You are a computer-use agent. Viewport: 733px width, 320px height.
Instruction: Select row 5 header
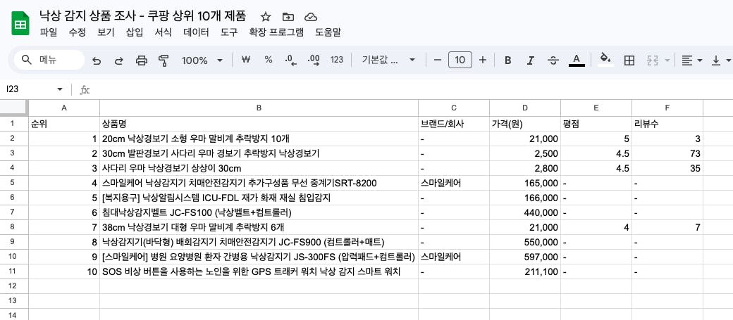[13, 183]
